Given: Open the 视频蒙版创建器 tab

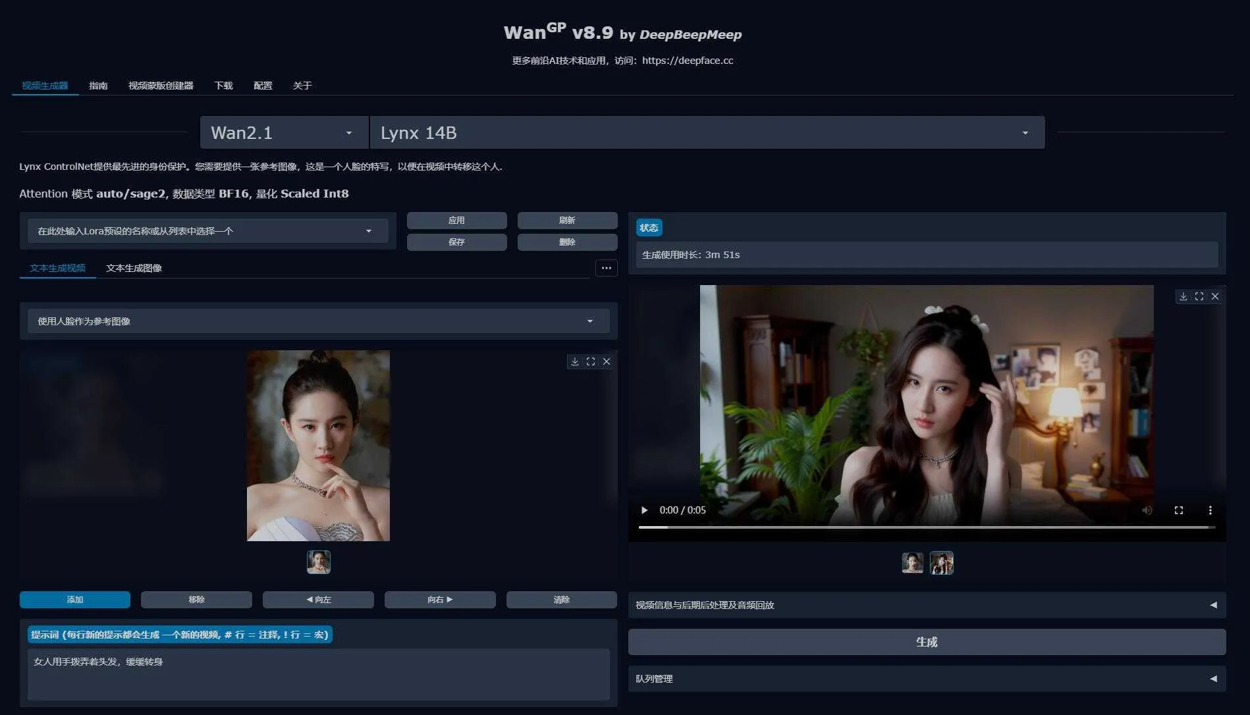Looking at the screenshot, I should click(161, 86).
